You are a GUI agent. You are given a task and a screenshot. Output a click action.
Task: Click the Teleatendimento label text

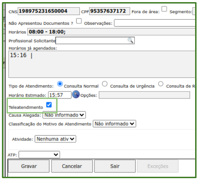(26, 108)
